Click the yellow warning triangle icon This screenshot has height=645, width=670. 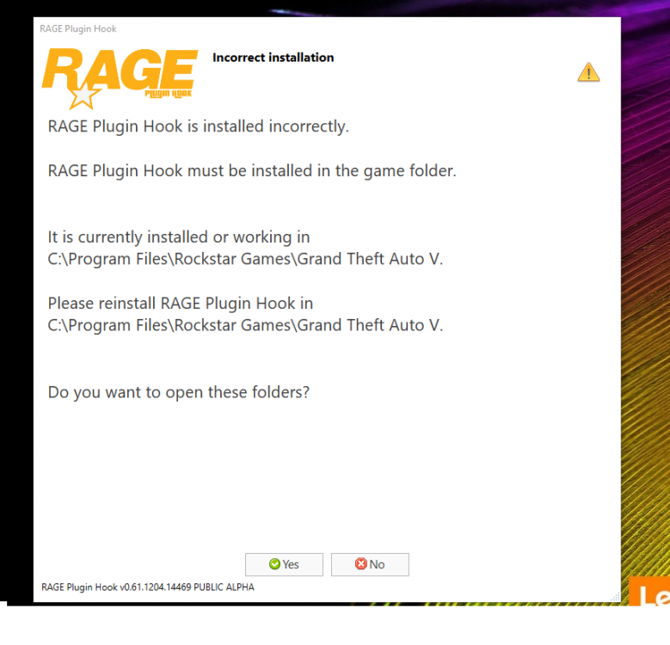[x=588, y=72]
